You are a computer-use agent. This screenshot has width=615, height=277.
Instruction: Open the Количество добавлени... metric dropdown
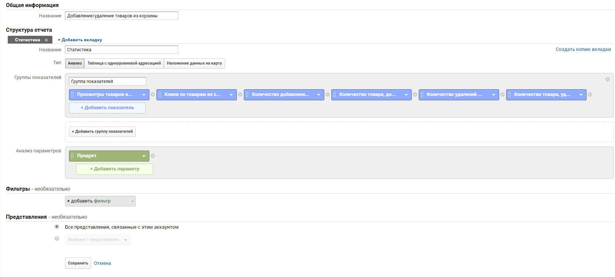click(x=319, y=95)
